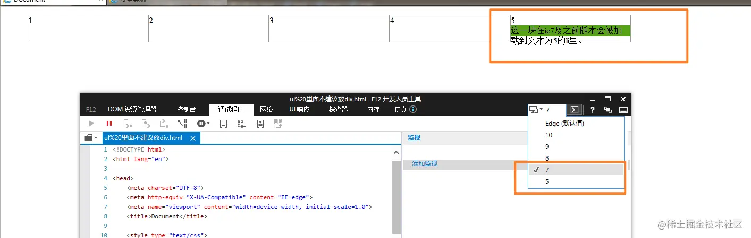Image resolution: width=751 pixels, height=238 pixels.
Task: Click the pretty print braces icon
Action: point(224,124)
